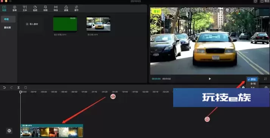The width and height of the screenshot is (270, 138).
Task: Open the 转场 (Transitions) tab
Action: [x=56, y=8]
